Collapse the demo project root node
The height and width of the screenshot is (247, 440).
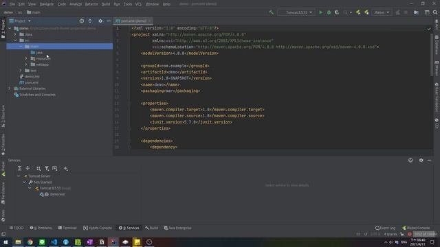click(x=10, y=28)
